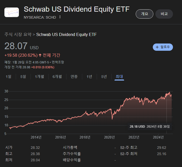The height and width of the screenshot is (167, 182).
Task: Click the 28.07 current price value
Action: 16,46
